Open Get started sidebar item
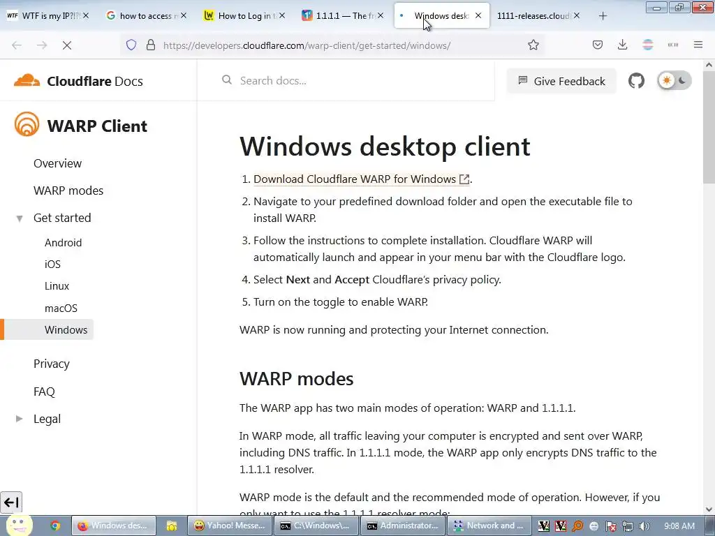Image resolution: width=715 pixels, height=536 pixels. pyautogui.click(x=62, y=218)
